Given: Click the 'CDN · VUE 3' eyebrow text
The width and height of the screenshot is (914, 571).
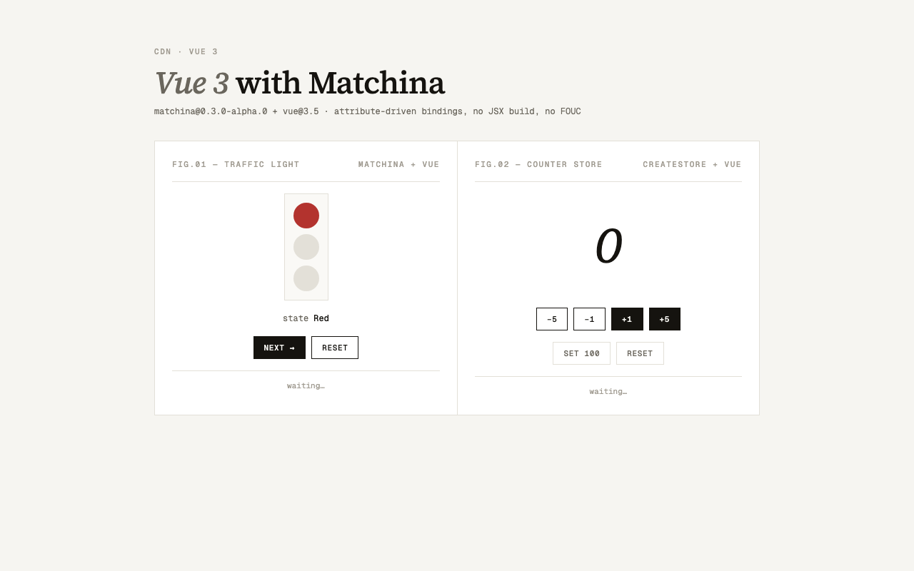Looking at the screenshot, I should (x=186, y=51).
